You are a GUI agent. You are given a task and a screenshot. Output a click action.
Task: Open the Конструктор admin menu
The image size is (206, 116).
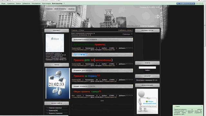coord(57,4)
